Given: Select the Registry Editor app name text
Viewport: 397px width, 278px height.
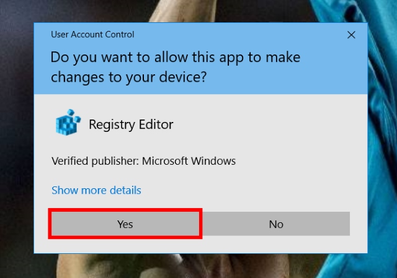Looking at the screenshot, I should 131,124.
